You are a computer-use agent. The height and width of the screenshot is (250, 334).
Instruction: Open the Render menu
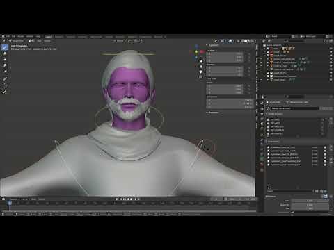tap(21, 36)
